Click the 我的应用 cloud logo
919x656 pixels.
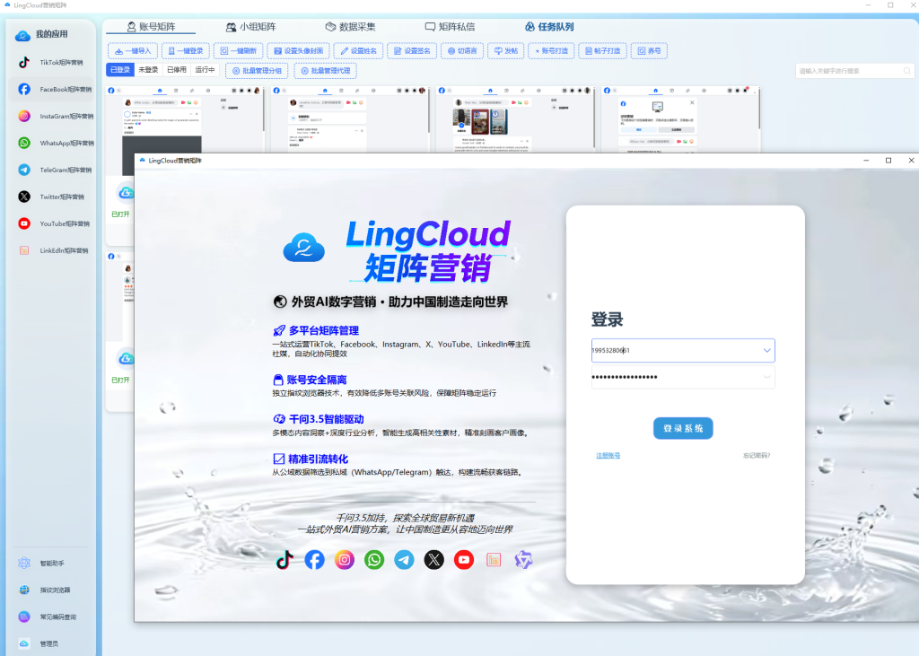pos(22,35)
